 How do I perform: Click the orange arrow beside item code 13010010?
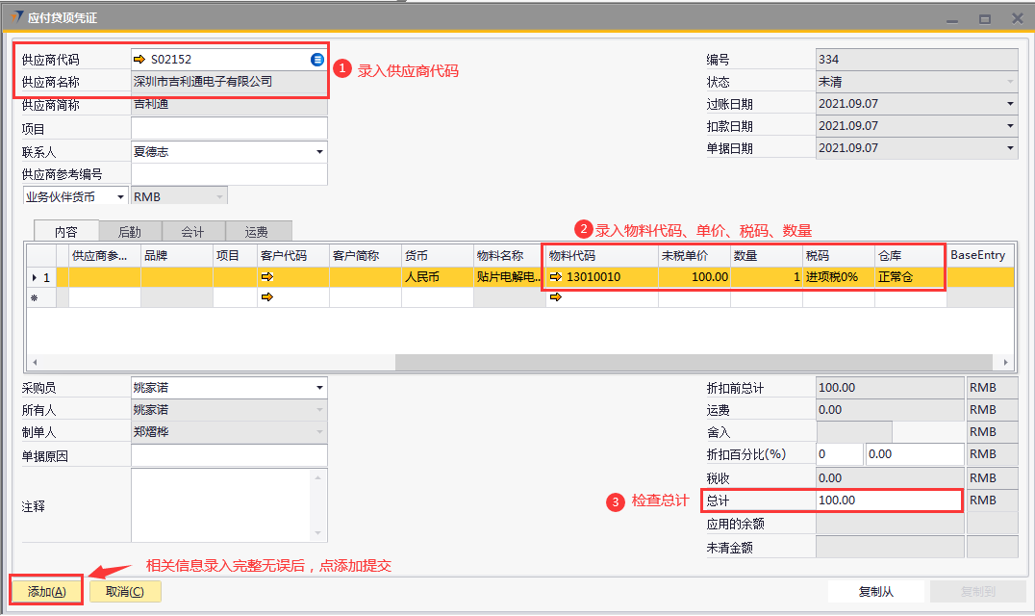[555, 277]
